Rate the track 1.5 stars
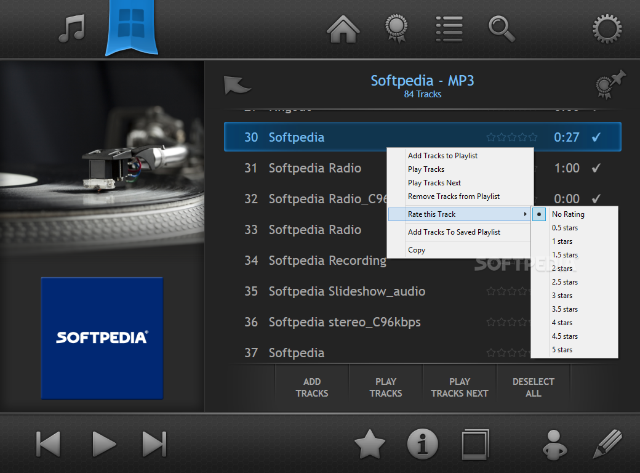 pos(575,255)
